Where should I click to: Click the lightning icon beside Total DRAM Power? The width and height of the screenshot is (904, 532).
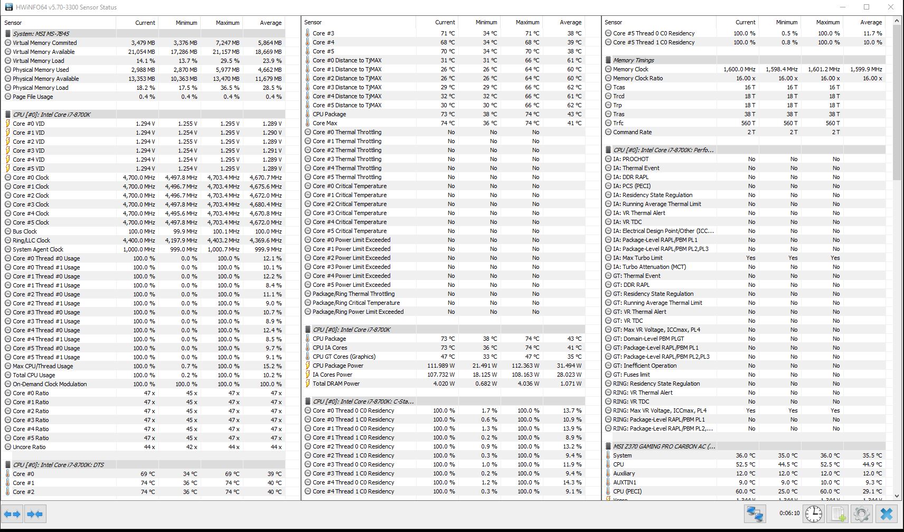click(308, 384)
